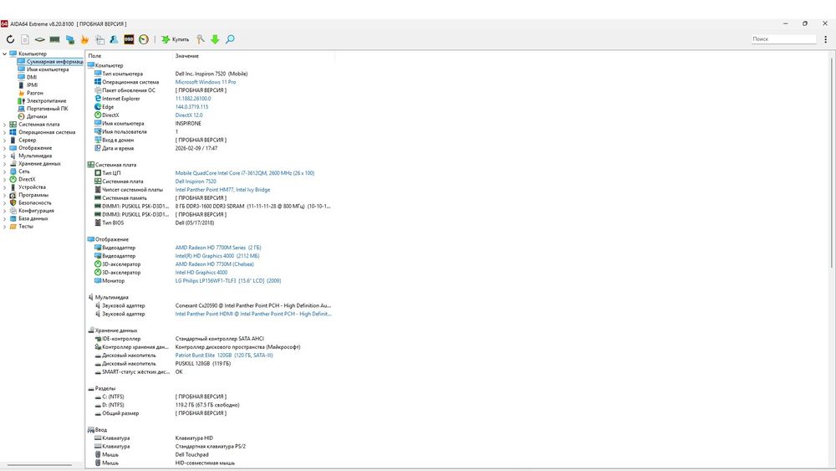The height and width of the screenshot is (471, 836).
Task: Click the blue user silhouette toolbar icon
Action: click(x=114, y=39)
